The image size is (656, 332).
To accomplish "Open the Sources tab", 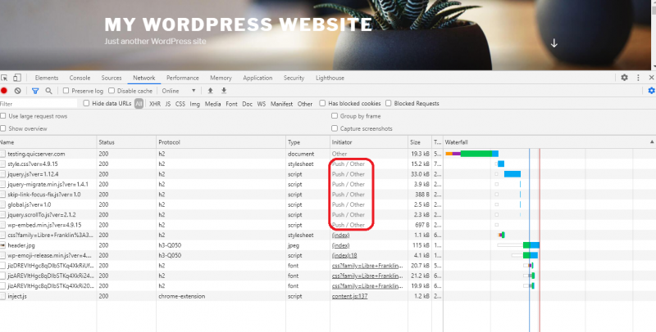I will (x=112, y=78).
